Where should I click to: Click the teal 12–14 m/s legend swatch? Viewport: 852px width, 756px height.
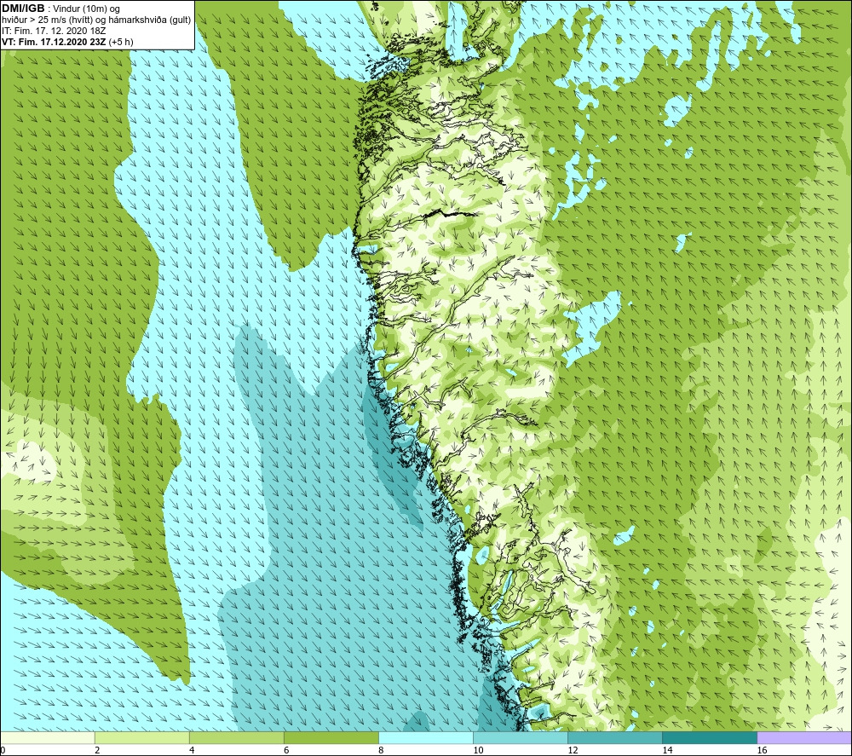pos(615,738)
